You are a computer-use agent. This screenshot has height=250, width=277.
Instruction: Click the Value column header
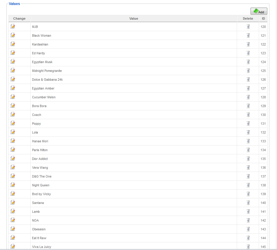134,18
